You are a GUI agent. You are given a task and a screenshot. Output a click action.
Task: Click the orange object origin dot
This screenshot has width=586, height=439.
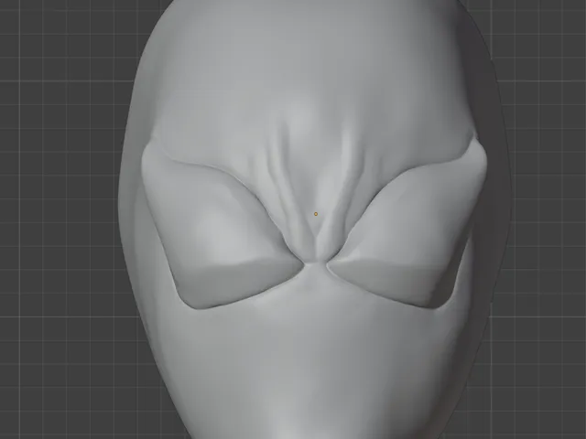(x=316, y=214)
